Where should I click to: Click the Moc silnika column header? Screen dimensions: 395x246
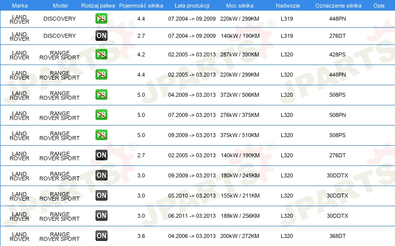tap(240, 6)
